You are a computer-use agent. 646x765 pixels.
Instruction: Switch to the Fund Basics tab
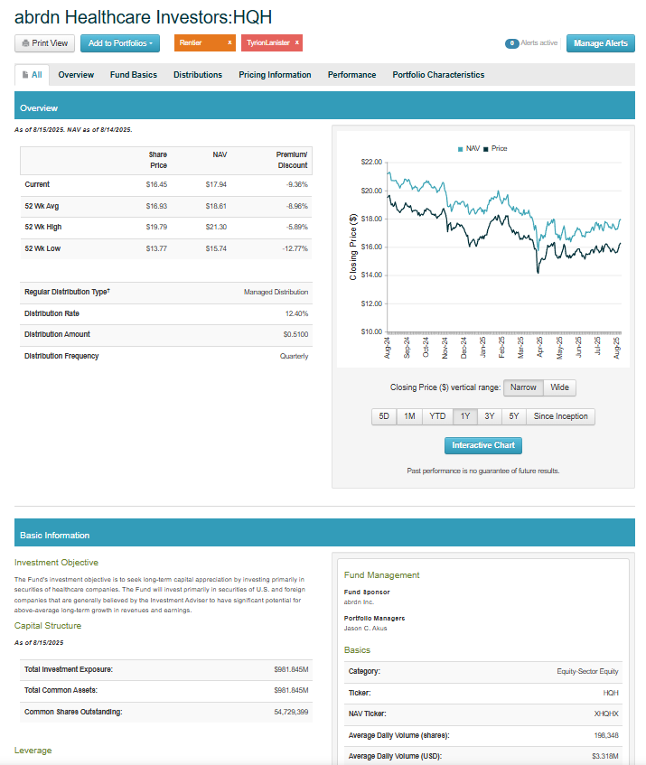pos(134,75)
